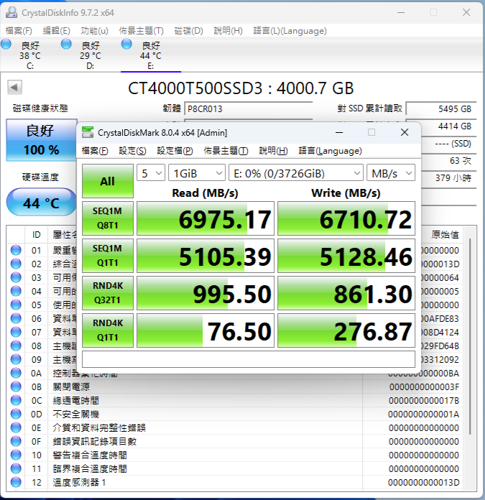Start all benchmarks with the All button
The height and width of the screenshot is (500, 485).
click(x=108, y=181)
